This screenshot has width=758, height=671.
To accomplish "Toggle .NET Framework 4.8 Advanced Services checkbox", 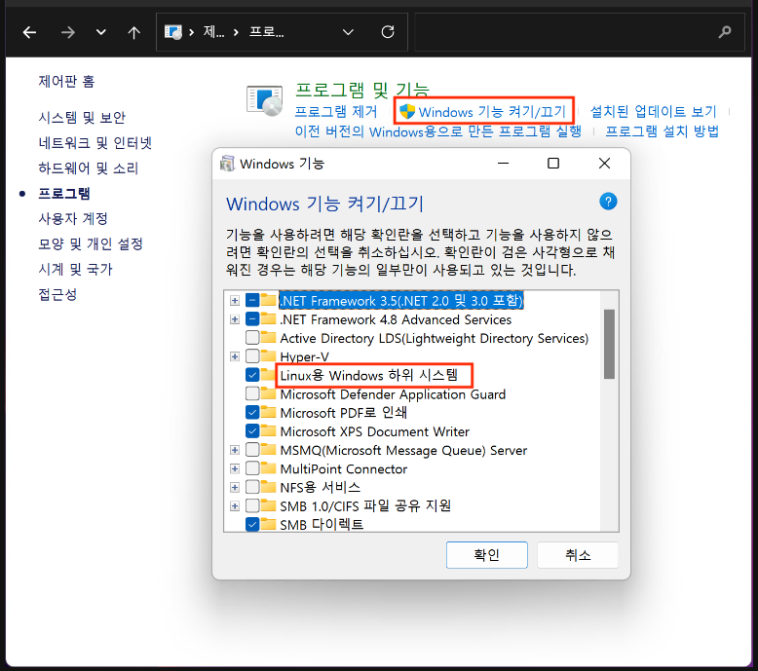I will (x=252, y=318).
